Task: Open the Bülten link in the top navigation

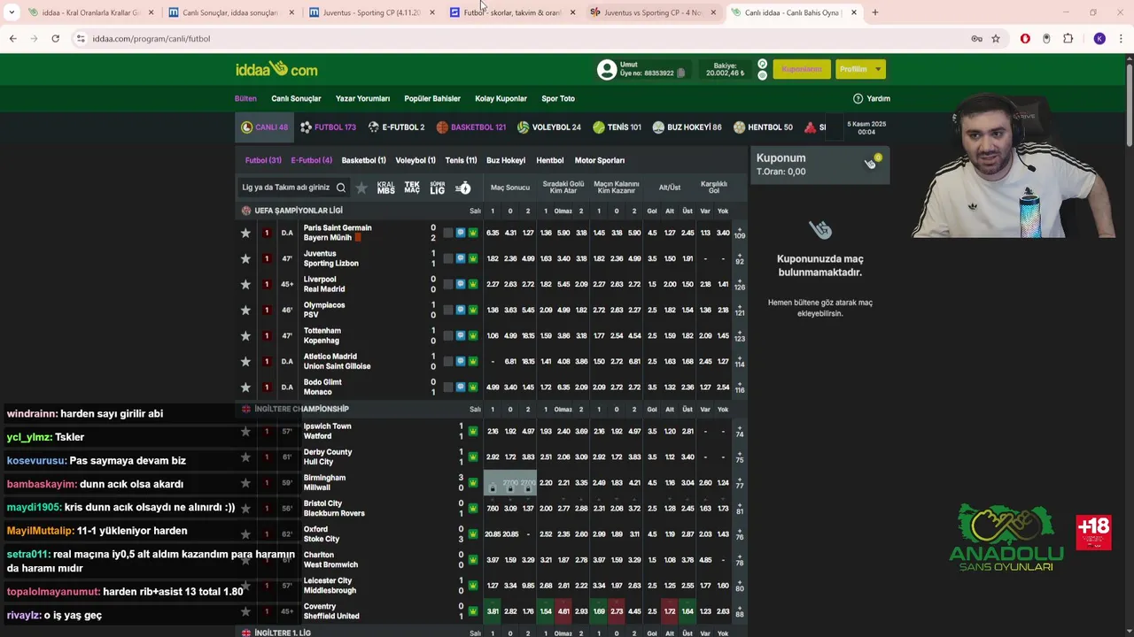Action: coord(245,98)
